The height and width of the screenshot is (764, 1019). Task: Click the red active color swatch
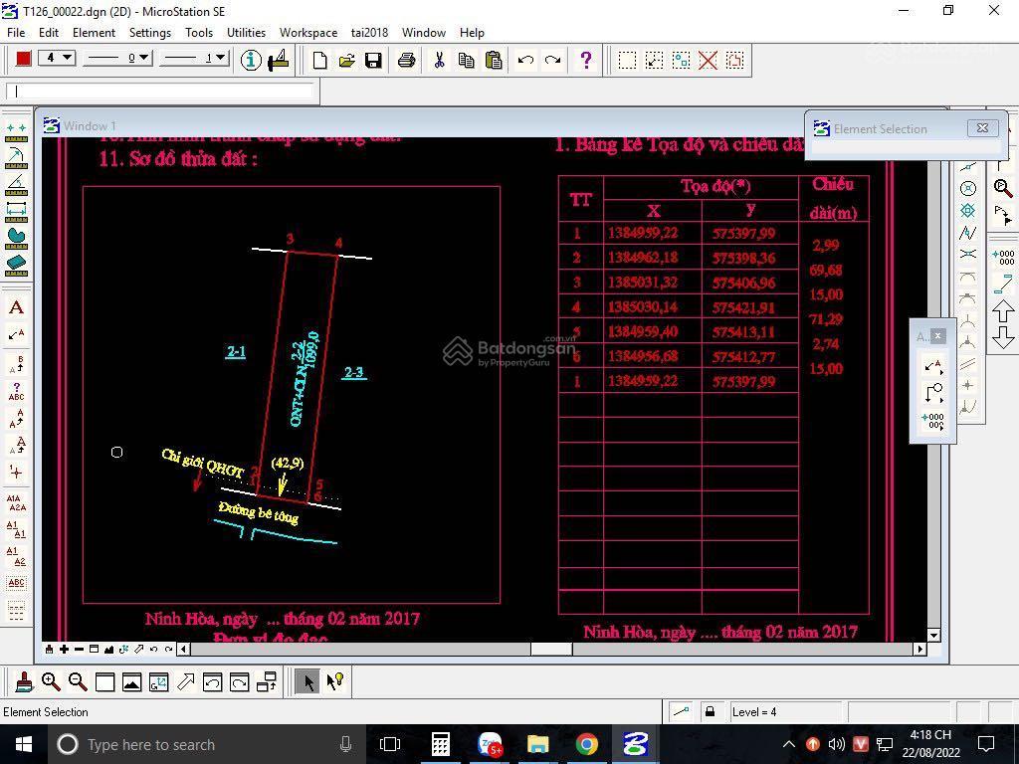click(x=22, y=58)
